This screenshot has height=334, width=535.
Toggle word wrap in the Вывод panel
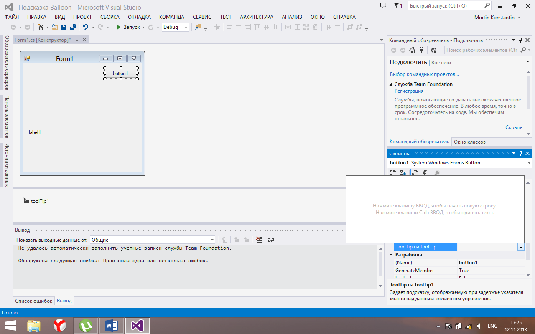pos(272,240)
